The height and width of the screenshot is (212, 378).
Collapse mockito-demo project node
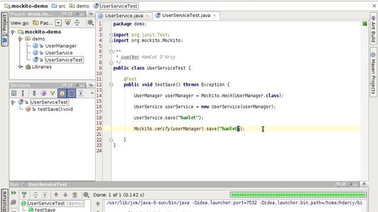click(x=13, y=32)
